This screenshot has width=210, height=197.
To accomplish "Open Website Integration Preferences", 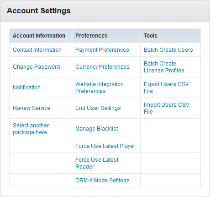I will click(x=100, y=88).
